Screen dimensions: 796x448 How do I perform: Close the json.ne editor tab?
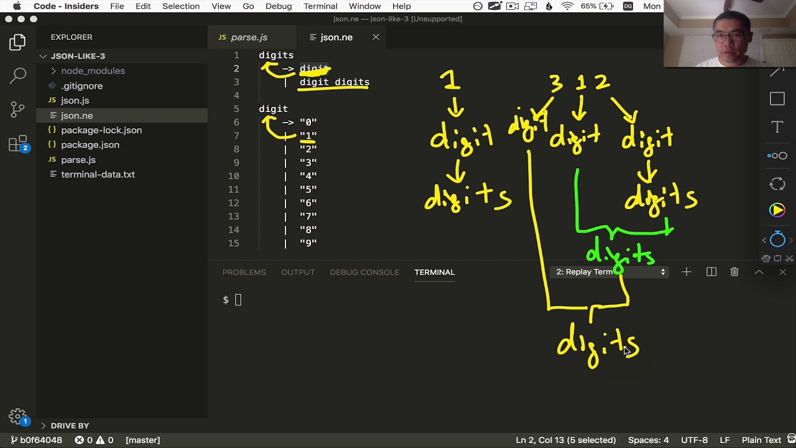point(376,37)
